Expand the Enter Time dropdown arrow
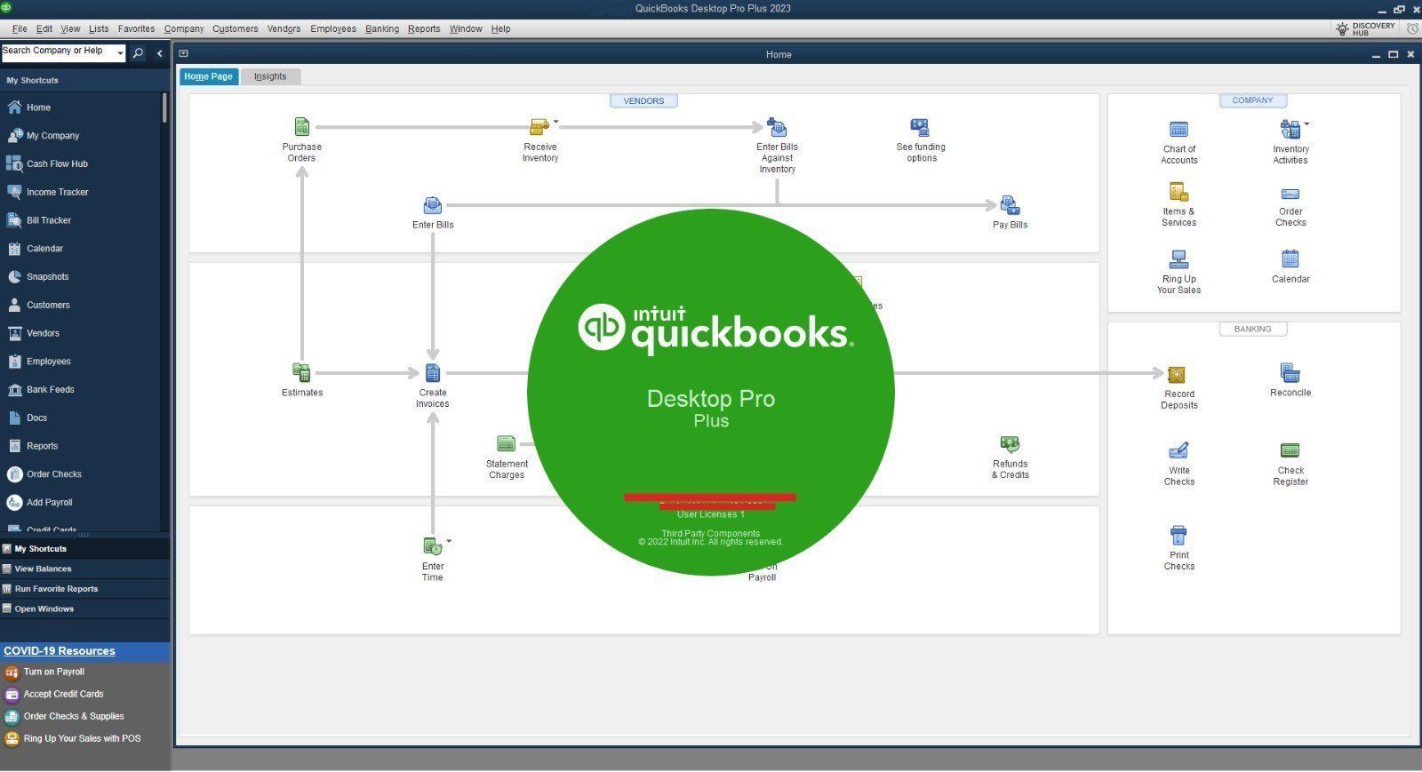 tap(449, 540)
